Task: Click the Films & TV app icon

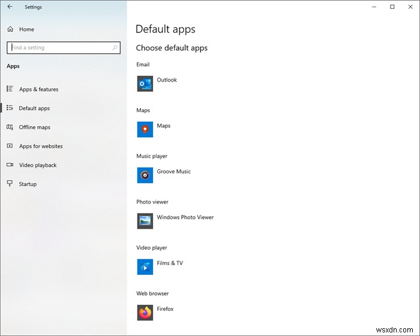Action: pos(145,267)
